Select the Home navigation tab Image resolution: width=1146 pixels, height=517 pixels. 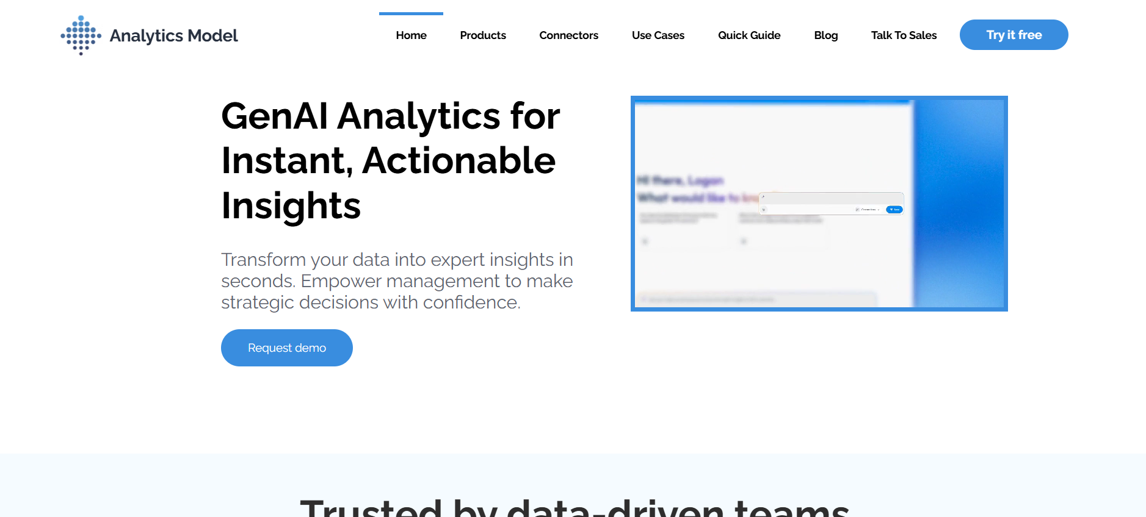coord(411,35)
